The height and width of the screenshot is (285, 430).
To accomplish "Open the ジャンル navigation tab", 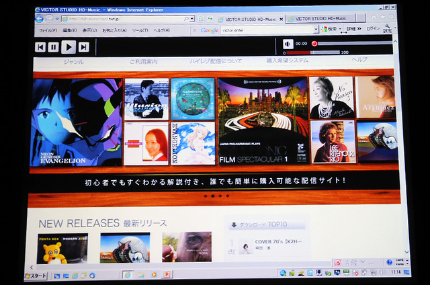I will [x=73, y=61].
